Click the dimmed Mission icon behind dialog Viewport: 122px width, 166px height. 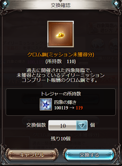[x=98, y=46]
